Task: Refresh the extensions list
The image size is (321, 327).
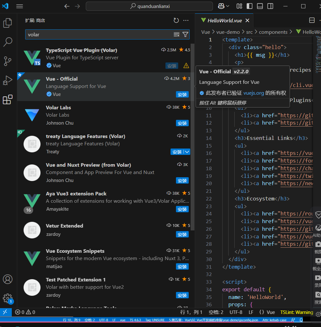Action: pyautogui.click(x=176, y=20)
